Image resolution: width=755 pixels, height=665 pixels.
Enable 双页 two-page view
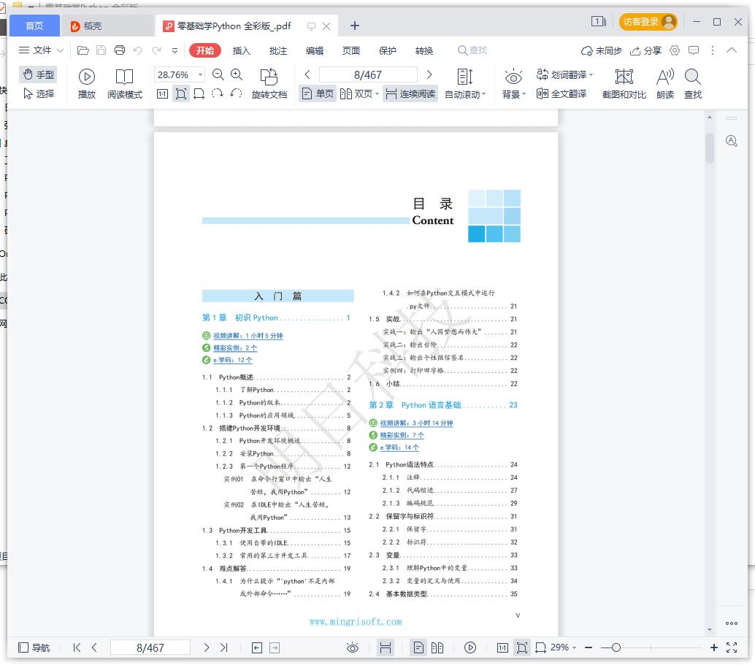pyautogui.click(x=356, y=94)
